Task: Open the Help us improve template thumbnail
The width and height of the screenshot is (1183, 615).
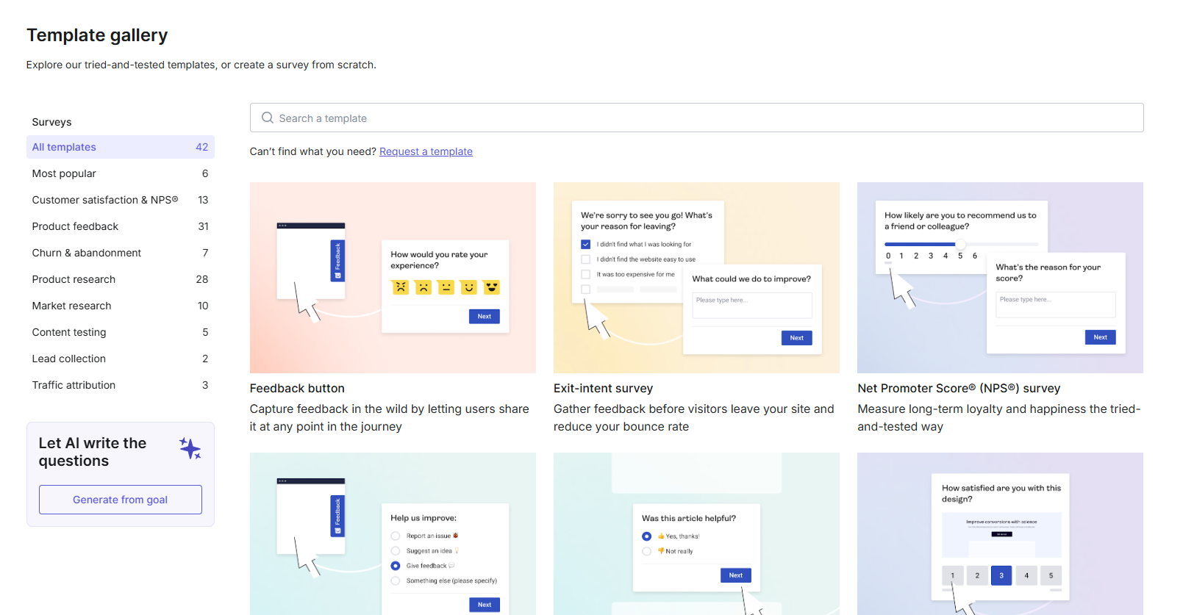Action: (x=393, y=533)
